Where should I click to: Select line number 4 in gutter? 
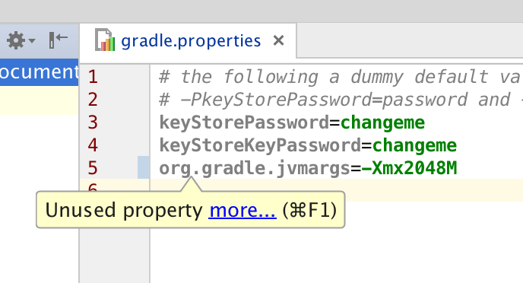[x=93, y=145]
